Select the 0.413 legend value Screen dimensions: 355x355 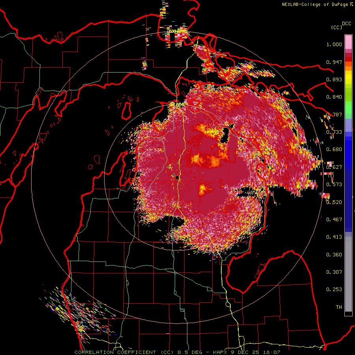(334, 237)
